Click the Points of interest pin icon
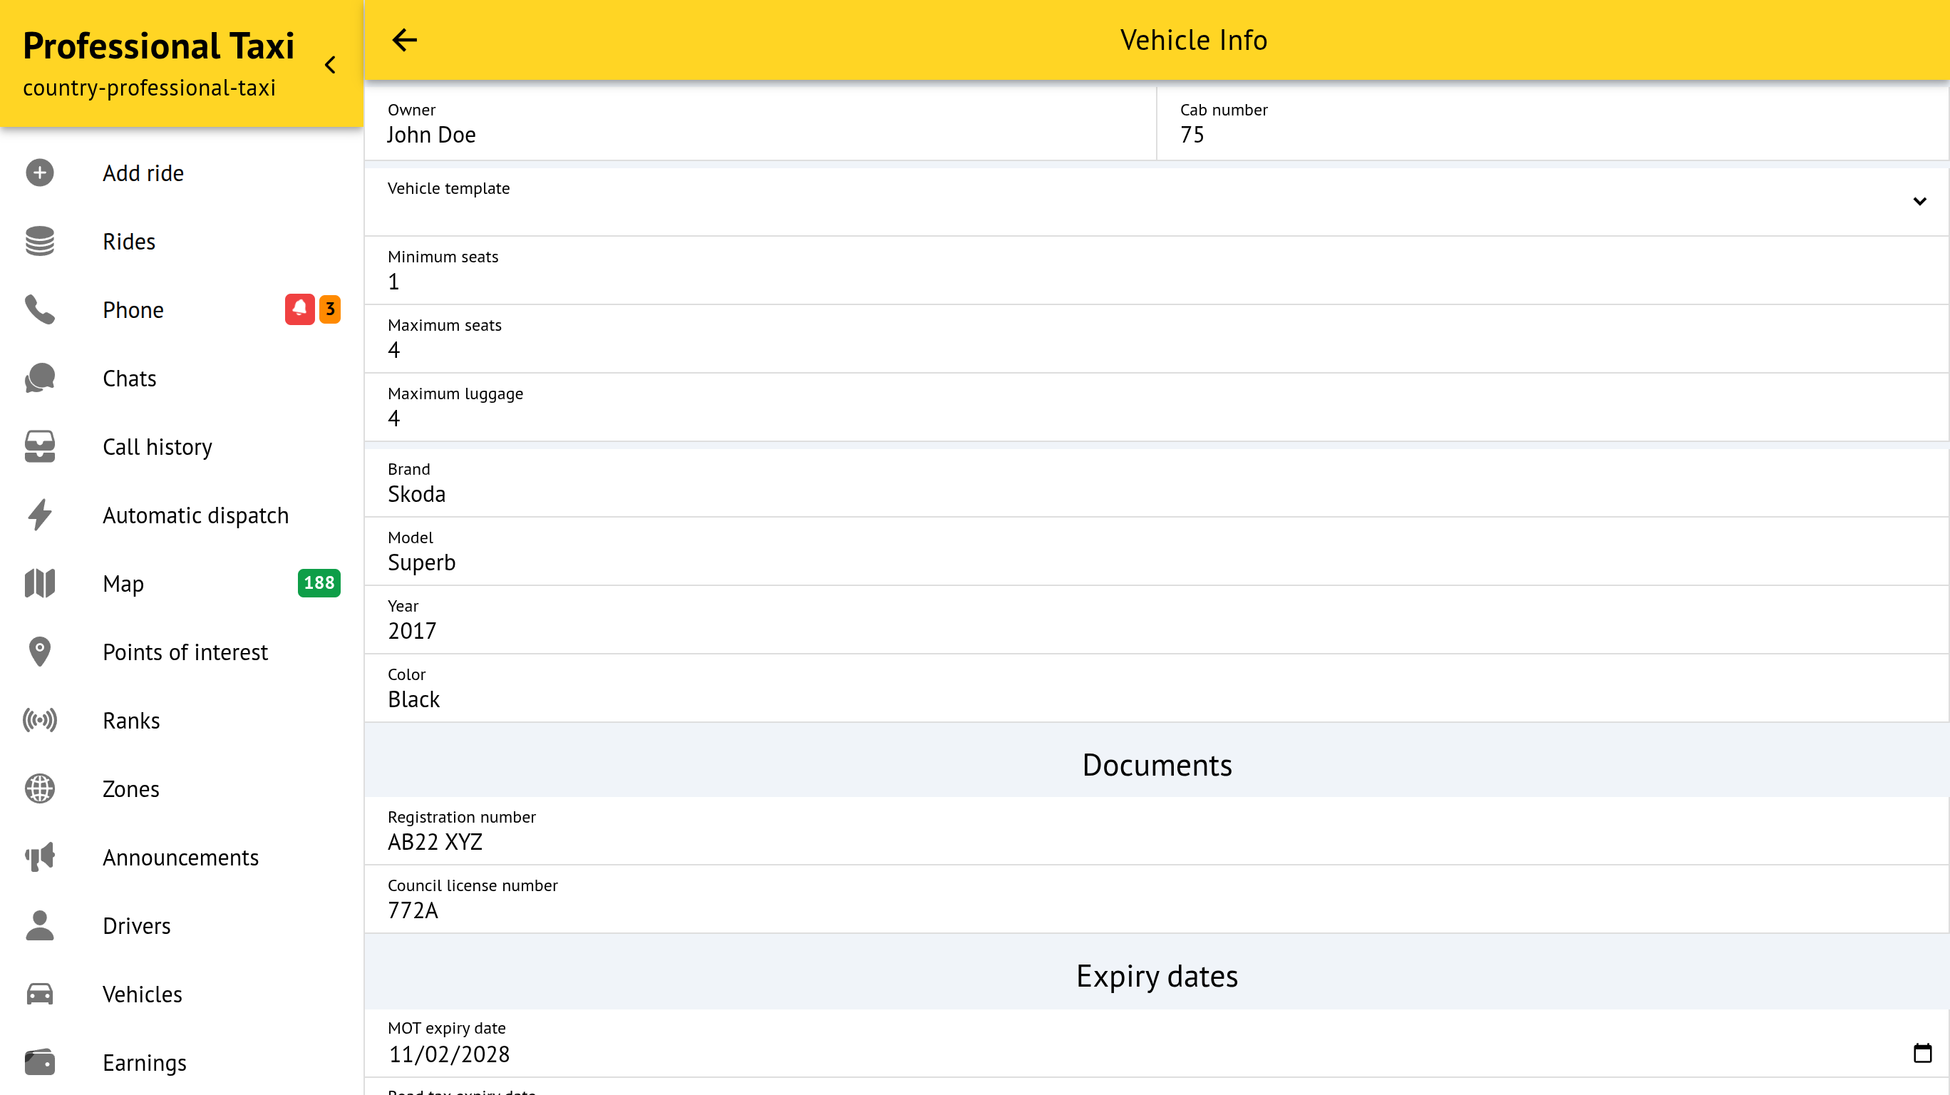This screenshot has height=1095, width=1950. pos(39,652)
